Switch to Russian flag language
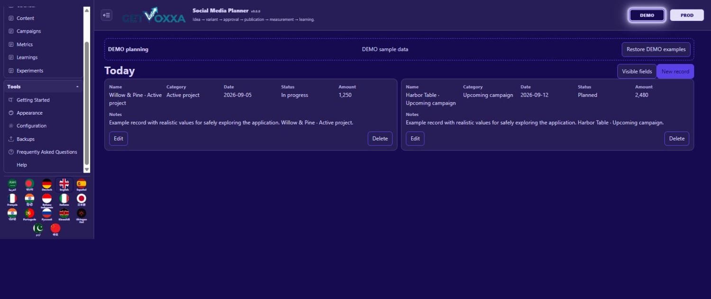 pyautogui.click(x=46, y=215)
